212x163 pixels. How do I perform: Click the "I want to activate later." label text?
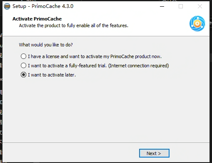(52, 75)
